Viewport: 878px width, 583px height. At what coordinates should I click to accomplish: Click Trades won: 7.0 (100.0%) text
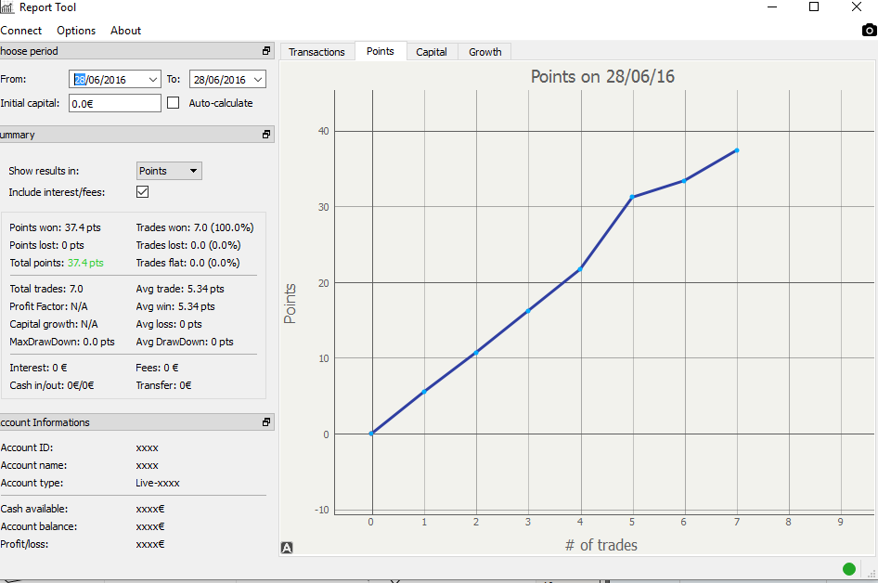click(195, 227)
